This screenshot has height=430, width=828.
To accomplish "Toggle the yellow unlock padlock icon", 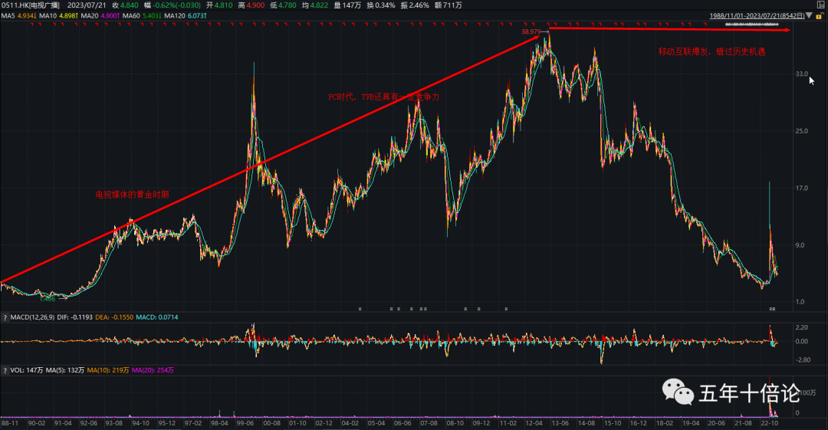I will [820, 16].
